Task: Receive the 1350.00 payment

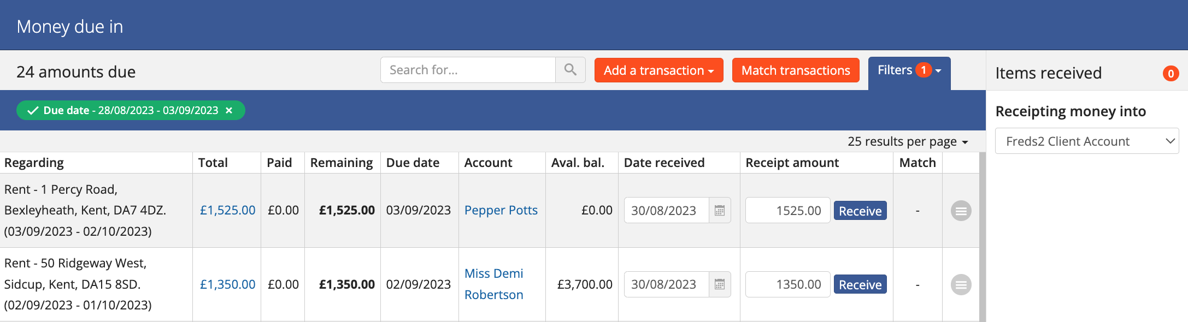Action: (860, 284)
